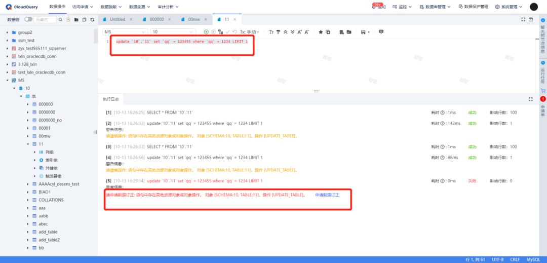Click the stop execution icon
This screenshot has height=263, width=547.
(214, 32)
